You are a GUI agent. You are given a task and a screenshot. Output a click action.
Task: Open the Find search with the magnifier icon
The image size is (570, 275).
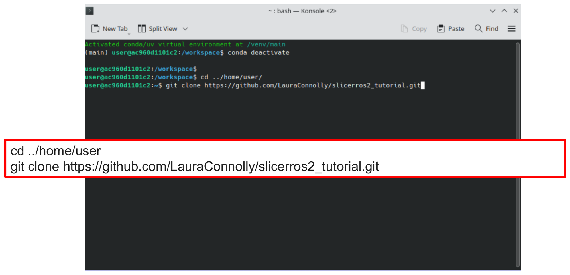coord(478,28)
